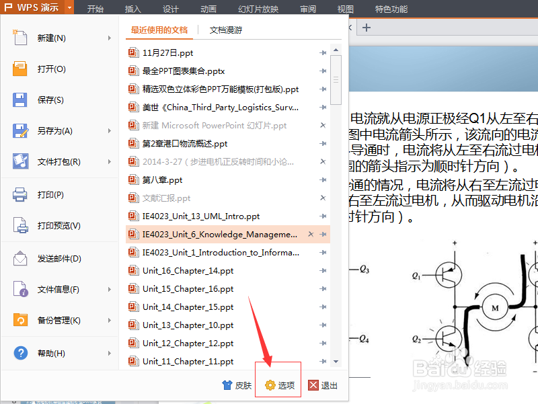This screenshot has height=404, width=538.
Task: Click the gear icon for 选项
Action: (x=270, y=385)
